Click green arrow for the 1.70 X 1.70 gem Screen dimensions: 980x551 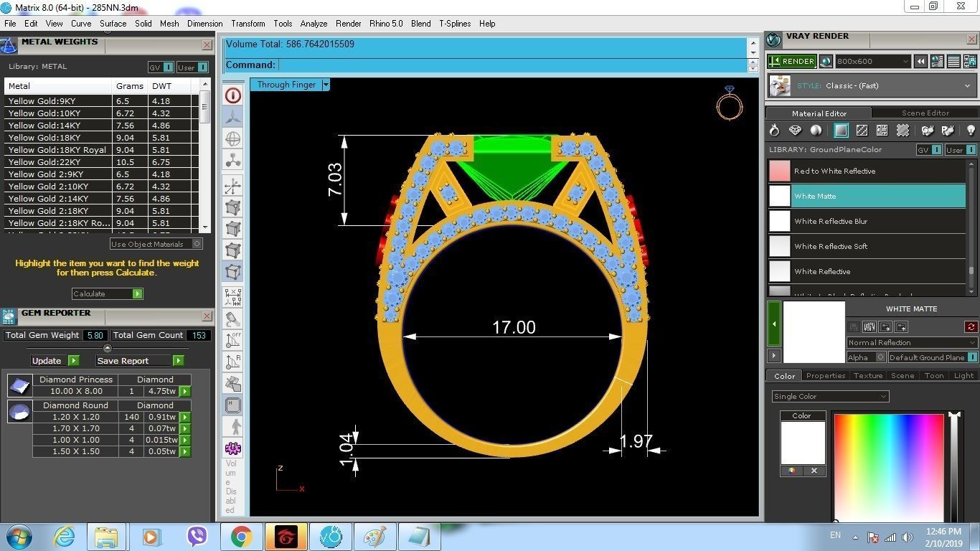coord(185,429)
